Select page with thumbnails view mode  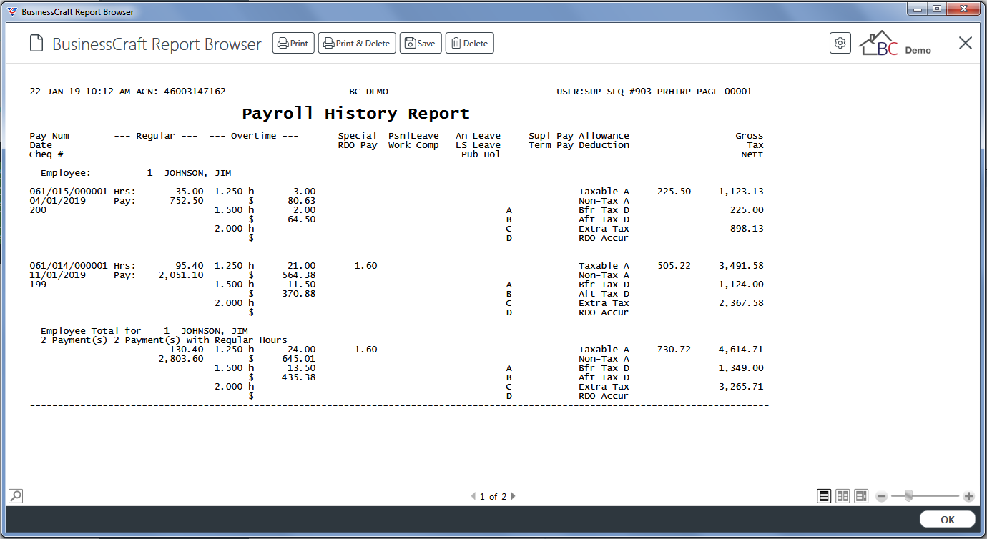(861, 496)
